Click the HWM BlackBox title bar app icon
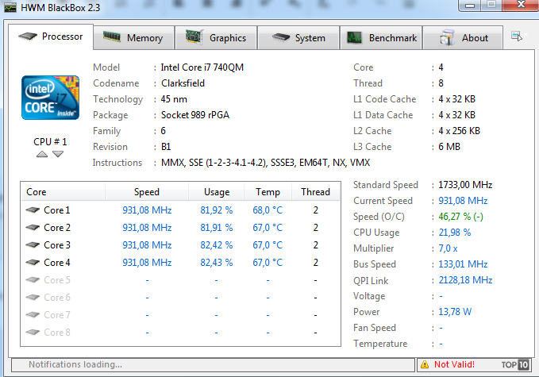 click(10, 7)
